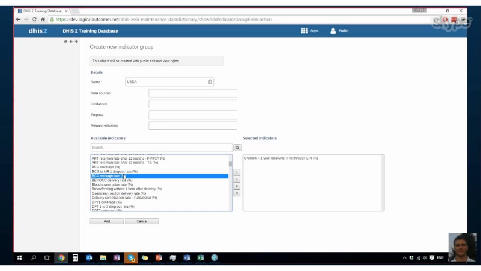The height and width of the screenshot is (271, 481).
Task: Select the DHIS 2 Training Database browser tab
Action: pyautogui.click(x=42, y=11)
